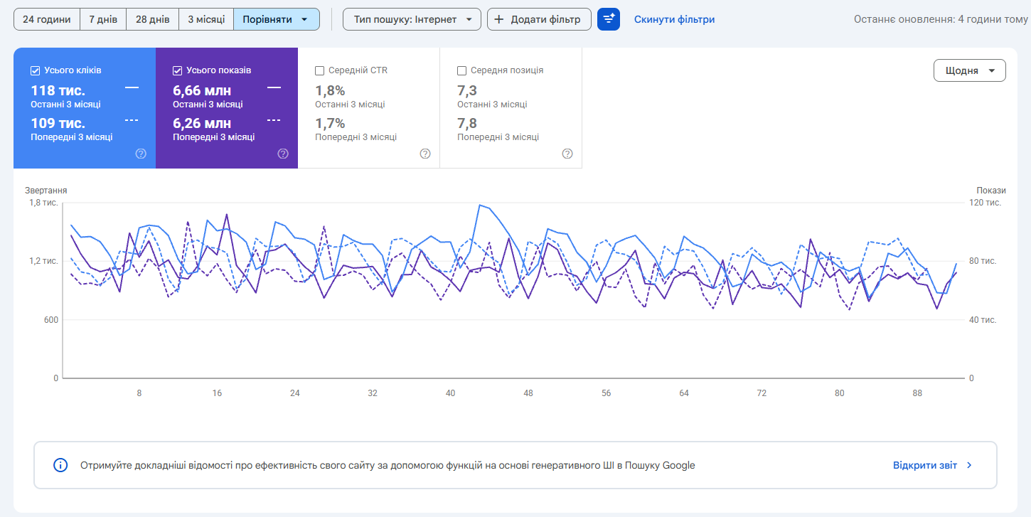Click the Скинути фільтри link

(674, 19)
